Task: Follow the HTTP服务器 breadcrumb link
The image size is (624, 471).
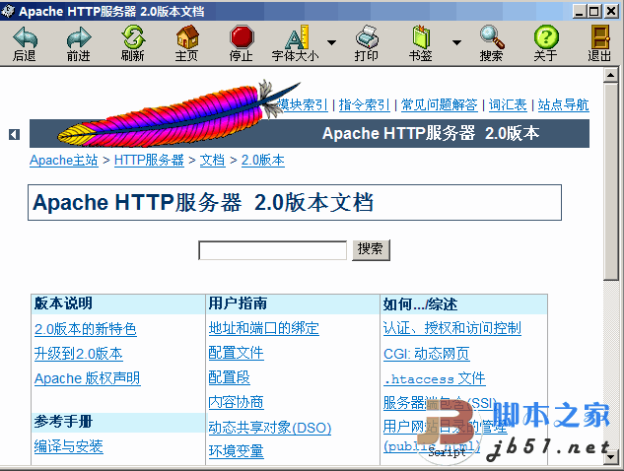Action: pos(149,161)
